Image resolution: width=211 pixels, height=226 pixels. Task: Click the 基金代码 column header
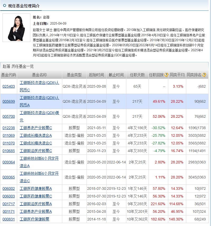click(x=8, y=75)
